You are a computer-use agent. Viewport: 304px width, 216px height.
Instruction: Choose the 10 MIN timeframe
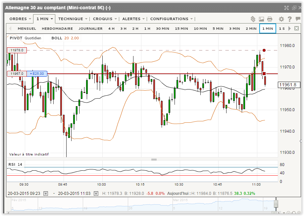pos(200,29)
